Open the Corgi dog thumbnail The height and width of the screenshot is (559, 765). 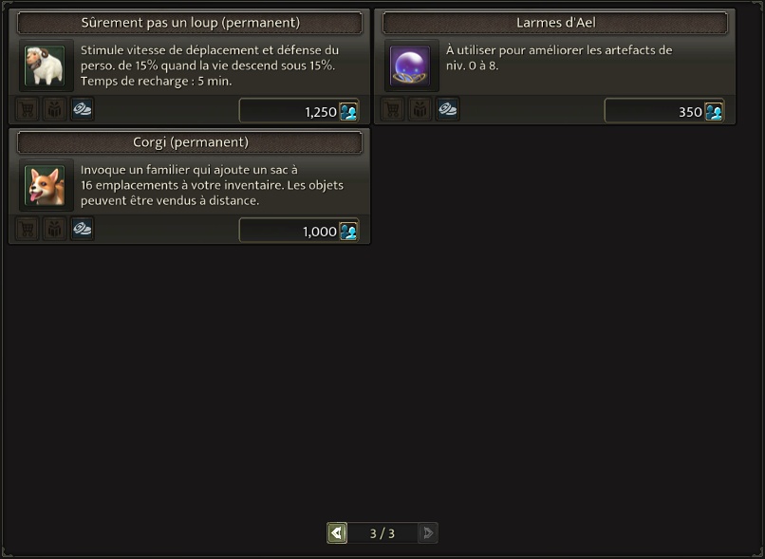(x=46, y=185)
